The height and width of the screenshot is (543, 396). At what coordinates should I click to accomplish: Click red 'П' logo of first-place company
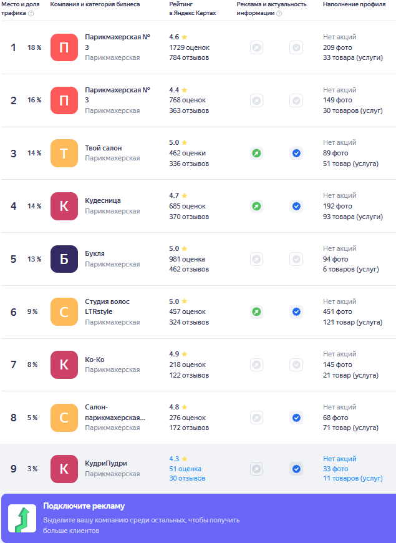point(64,47)
